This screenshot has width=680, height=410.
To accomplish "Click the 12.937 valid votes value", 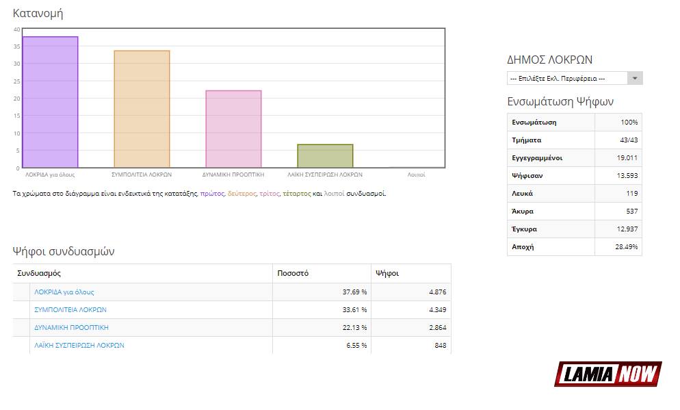I will (627, 229).
